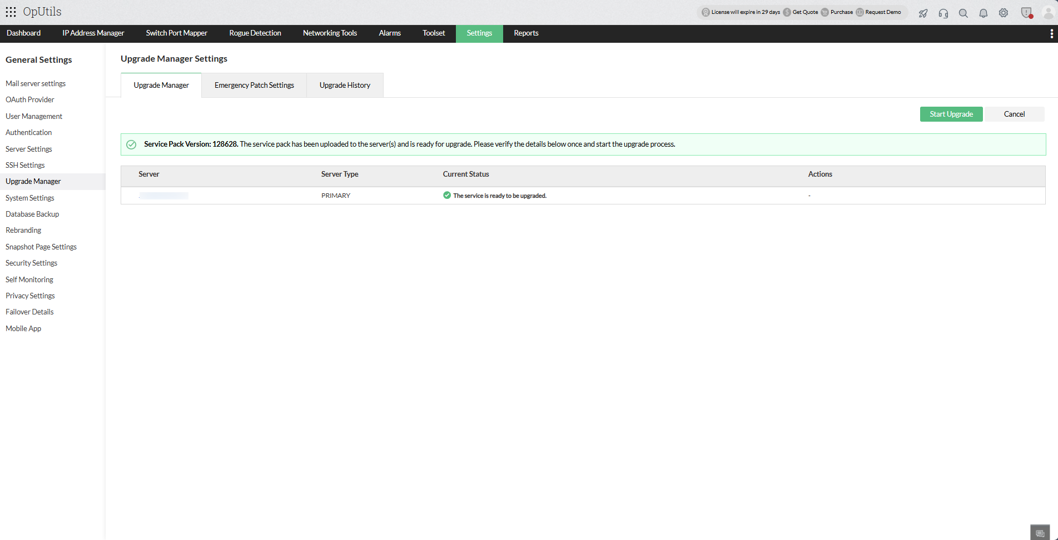Open Server Settings in the sidebar

(x=29, y=149)
